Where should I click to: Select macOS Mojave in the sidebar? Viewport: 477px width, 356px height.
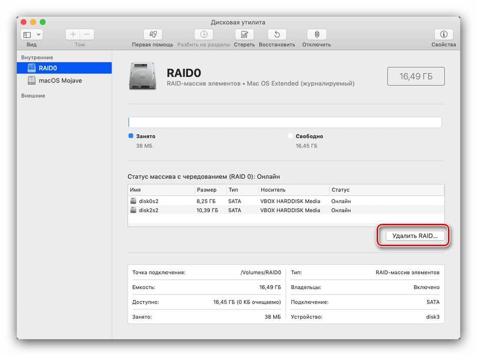point(56,80)
